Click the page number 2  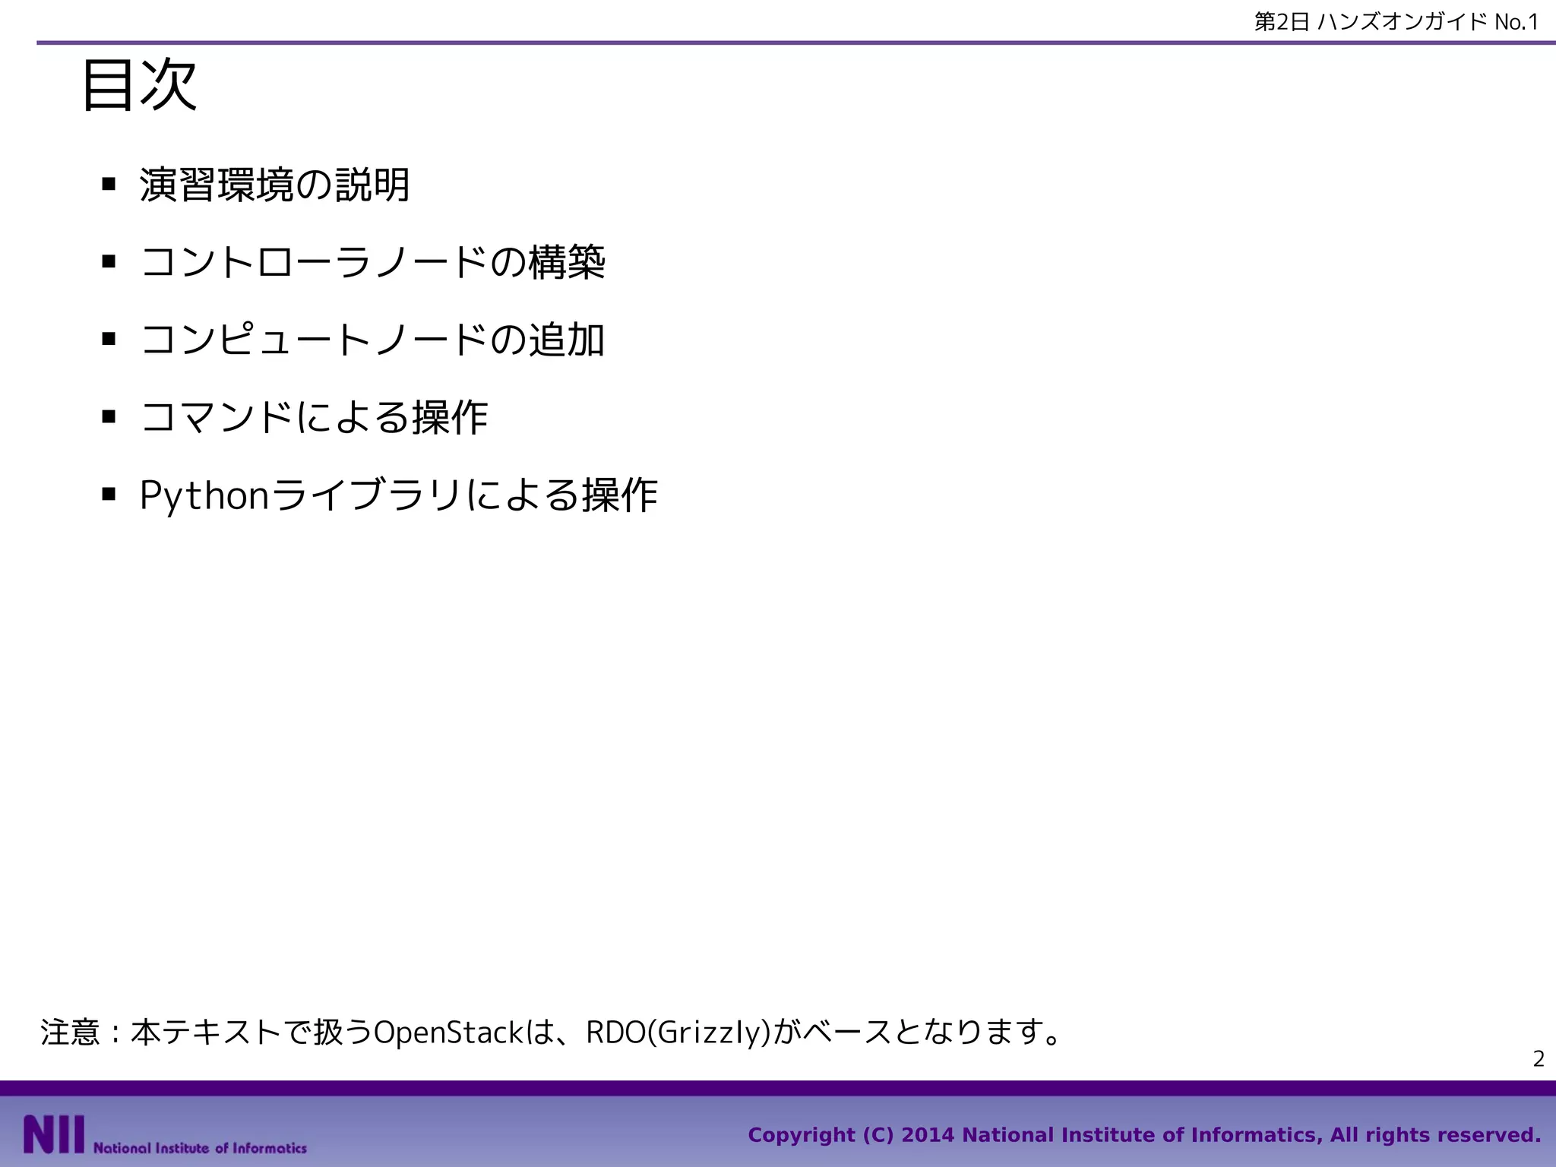click(x=1539, y=1058)
